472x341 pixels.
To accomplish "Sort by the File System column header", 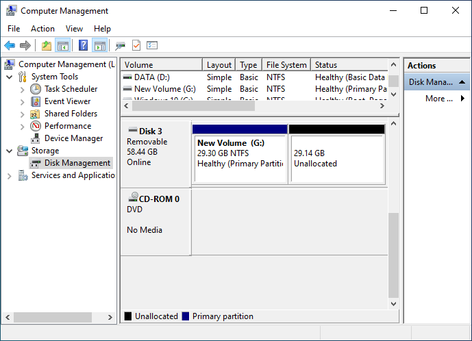I will tap(286, 65).
